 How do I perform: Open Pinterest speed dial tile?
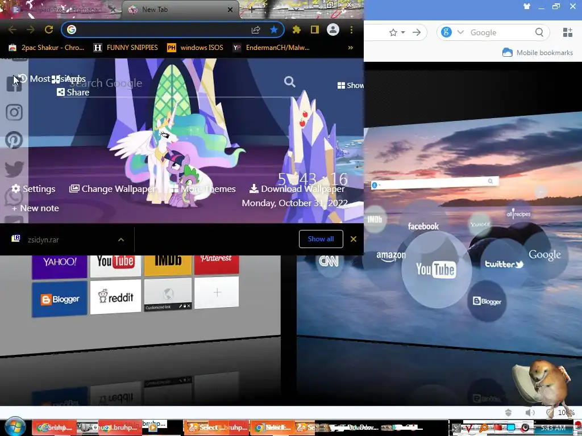tap(217, 264)
